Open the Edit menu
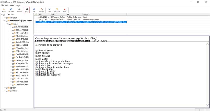The width and height of the screenshot is (210, 111). pyautogui.click(x=7, y=5)
